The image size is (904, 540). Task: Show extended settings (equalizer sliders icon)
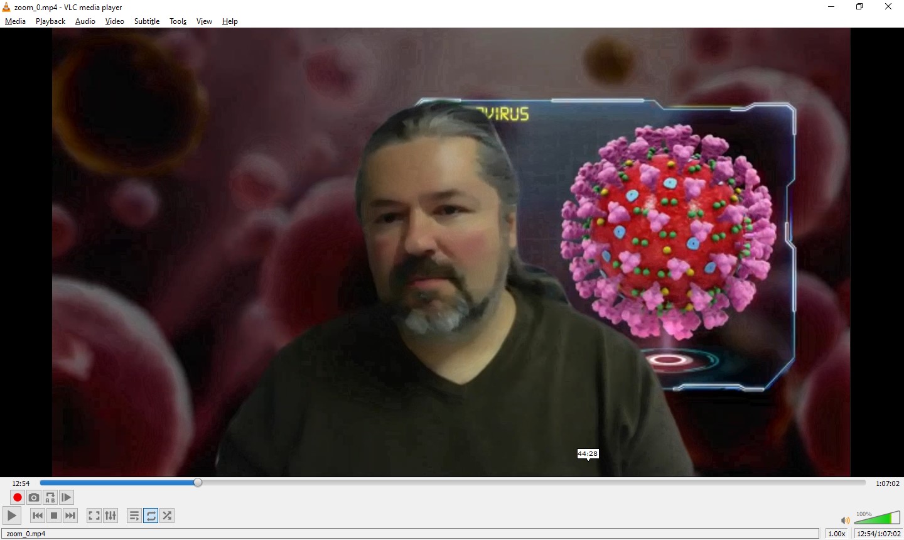point(110,516)
